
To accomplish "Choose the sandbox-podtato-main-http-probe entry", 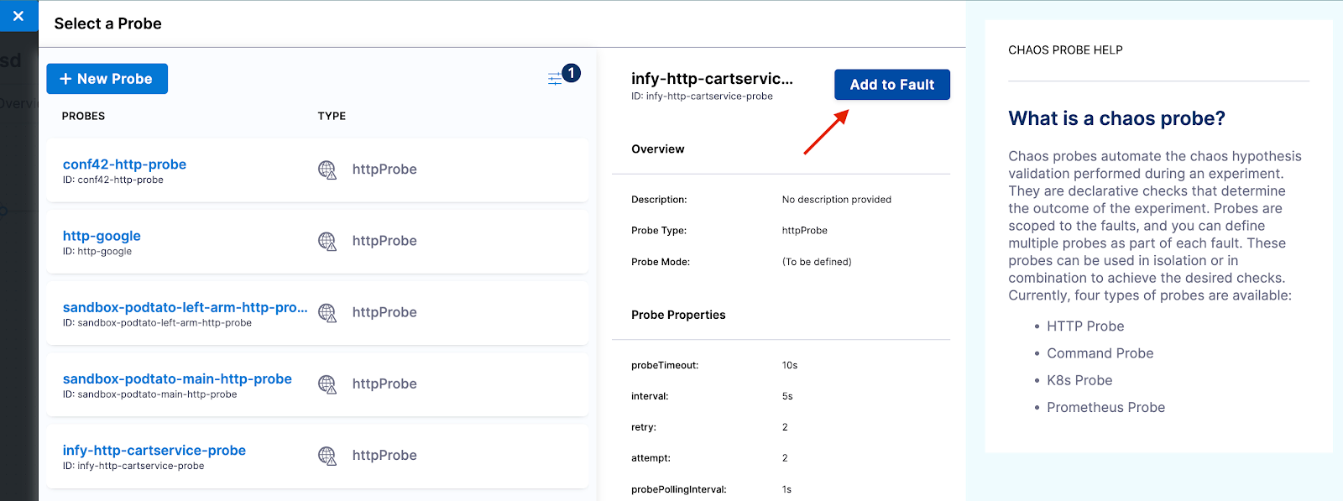I will click(177, 378).
